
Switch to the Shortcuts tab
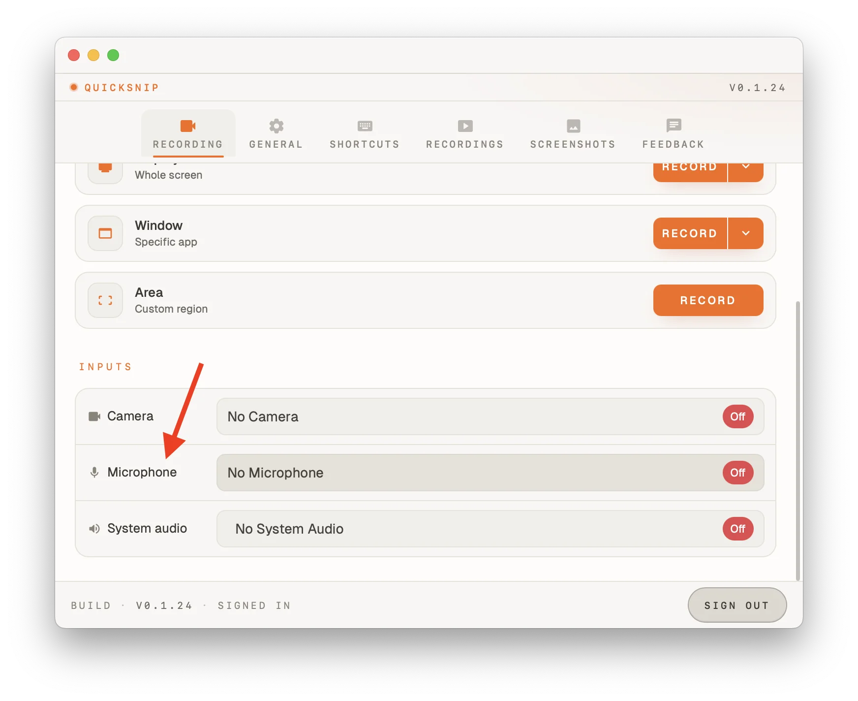pos(365,134)
